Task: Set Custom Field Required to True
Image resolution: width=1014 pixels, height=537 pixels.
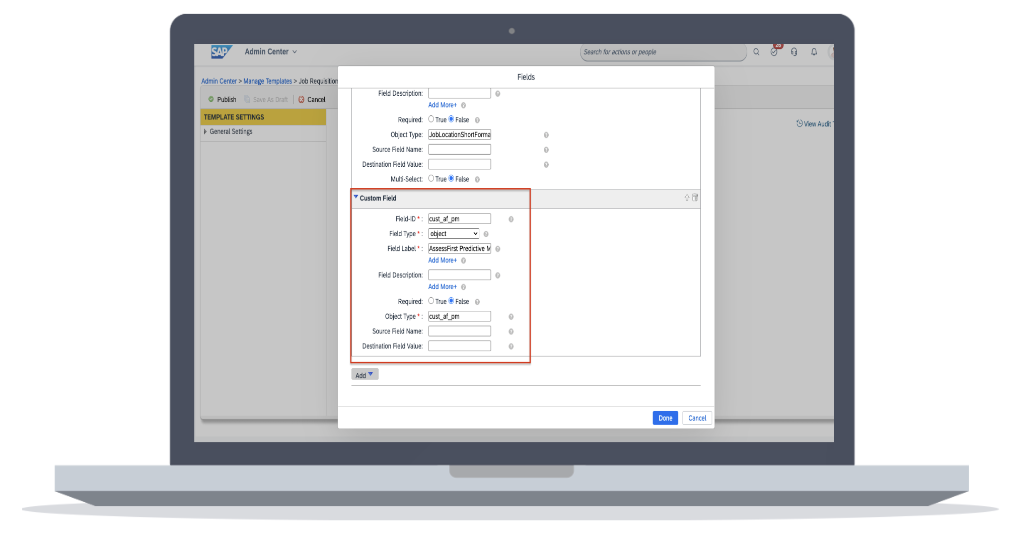Action: coord(431,301)
